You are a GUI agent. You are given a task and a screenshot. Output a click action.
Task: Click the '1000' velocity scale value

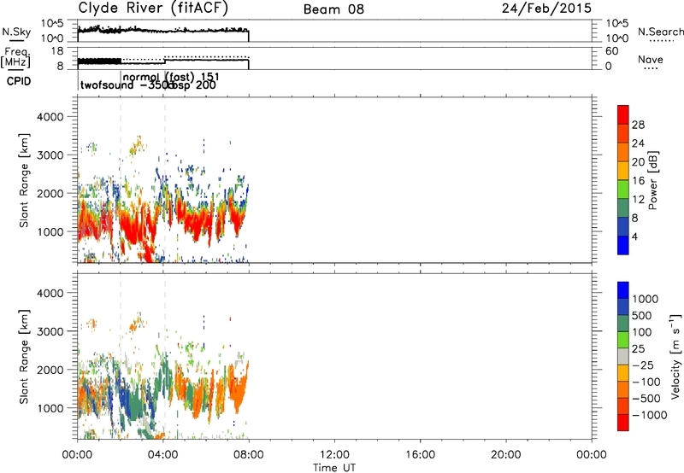[x=645, y=299]
